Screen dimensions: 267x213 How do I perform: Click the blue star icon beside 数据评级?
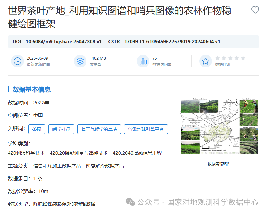(206, 61)
